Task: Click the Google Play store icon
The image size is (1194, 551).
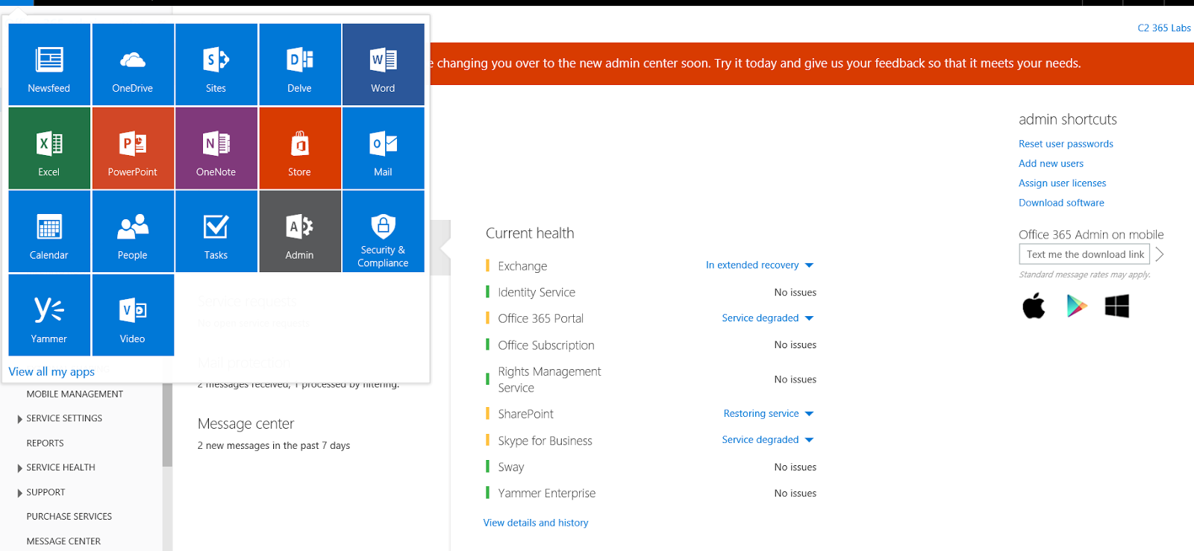Action: pos(1076,306)
